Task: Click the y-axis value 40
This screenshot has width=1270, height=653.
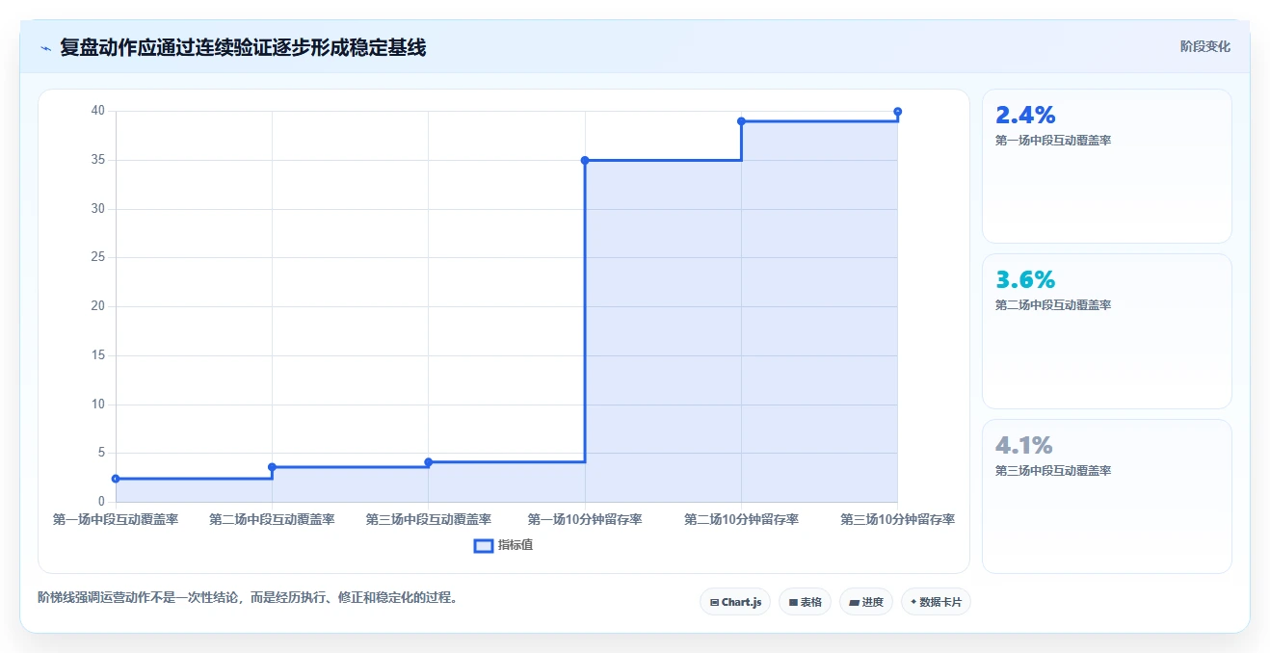Action: tap(98, 111)
